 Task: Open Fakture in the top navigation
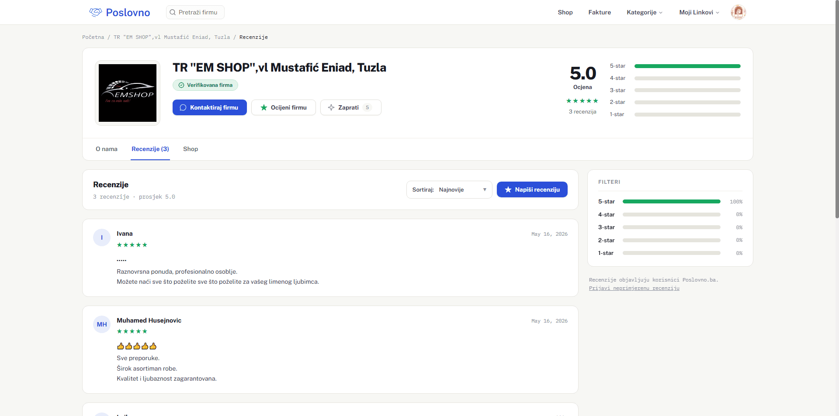click(x=600, y=12)
